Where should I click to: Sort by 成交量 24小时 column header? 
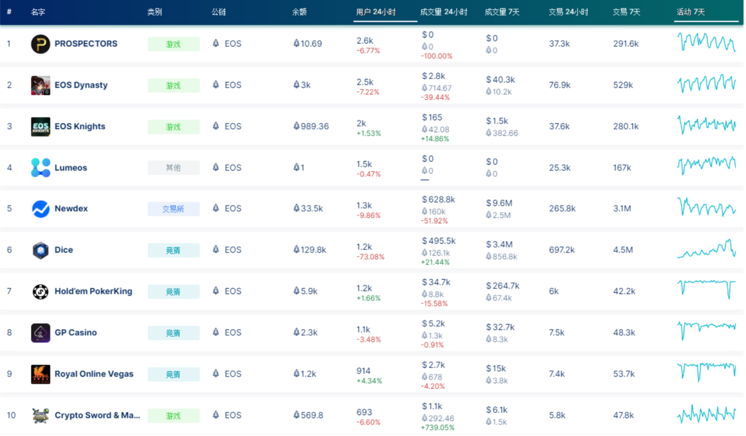(x=444, y=12)
